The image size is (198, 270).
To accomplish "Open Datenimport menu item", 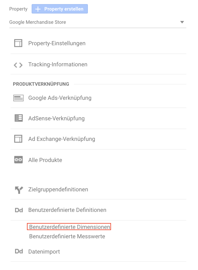I will click(x=98, y=252).
